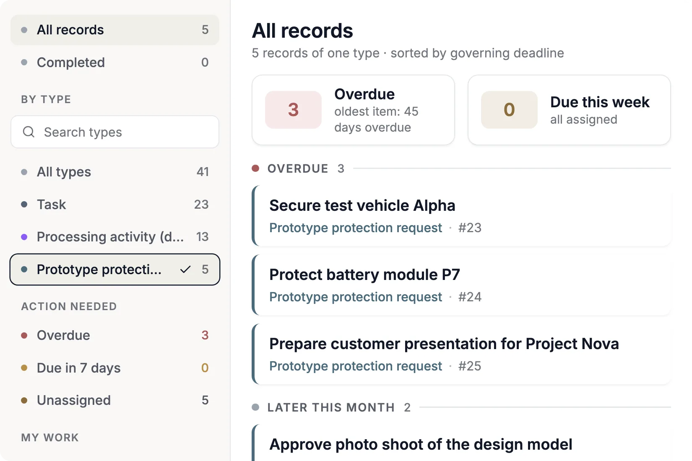Click the ACTION NEEDED sidebar heading
The width and height of the screenshot is (692, 461).
tap(69, 306)
